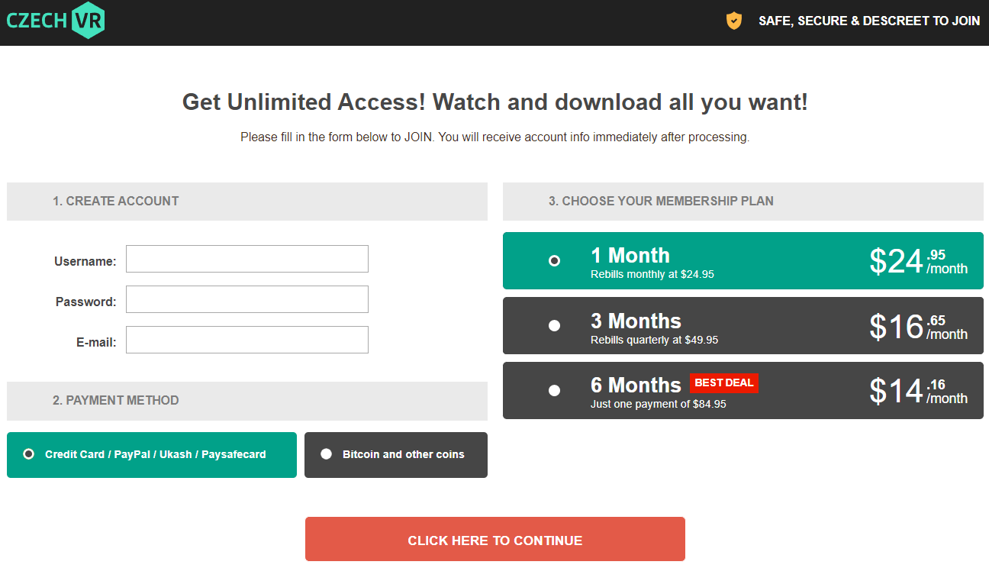Click the Payment Method section header
The width and height of the screenshot is (989, 568).
pyautogui.click(x=116, y=401)
